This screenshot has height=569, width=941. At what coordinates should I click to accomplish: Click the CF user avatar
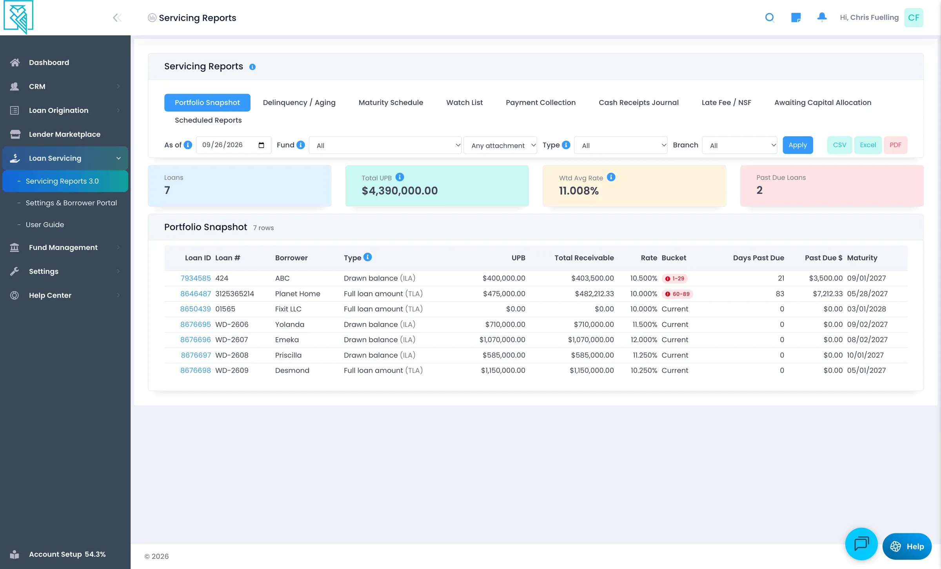point(914,18)
